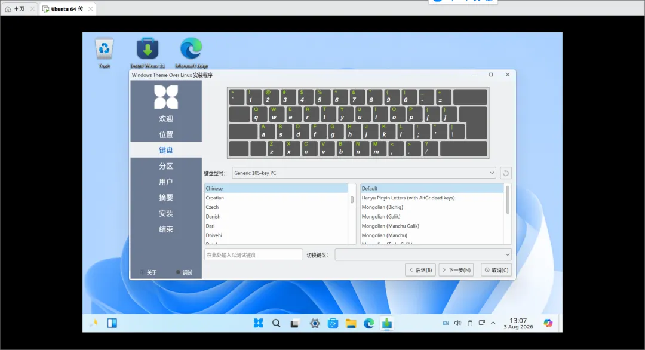Select Croatian in the language list
The image size is (645, 350).
(277, 198)
